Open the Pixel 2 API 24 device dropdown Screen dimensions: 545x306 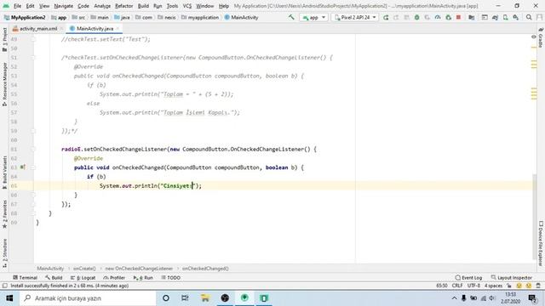(x=355, y=17)
